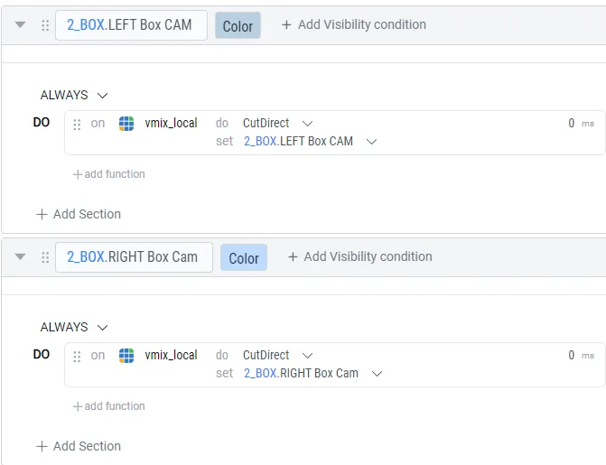Grab the drag handle beside 2_BOX.LEFT Box CAM title

click(x=45, y=25)
